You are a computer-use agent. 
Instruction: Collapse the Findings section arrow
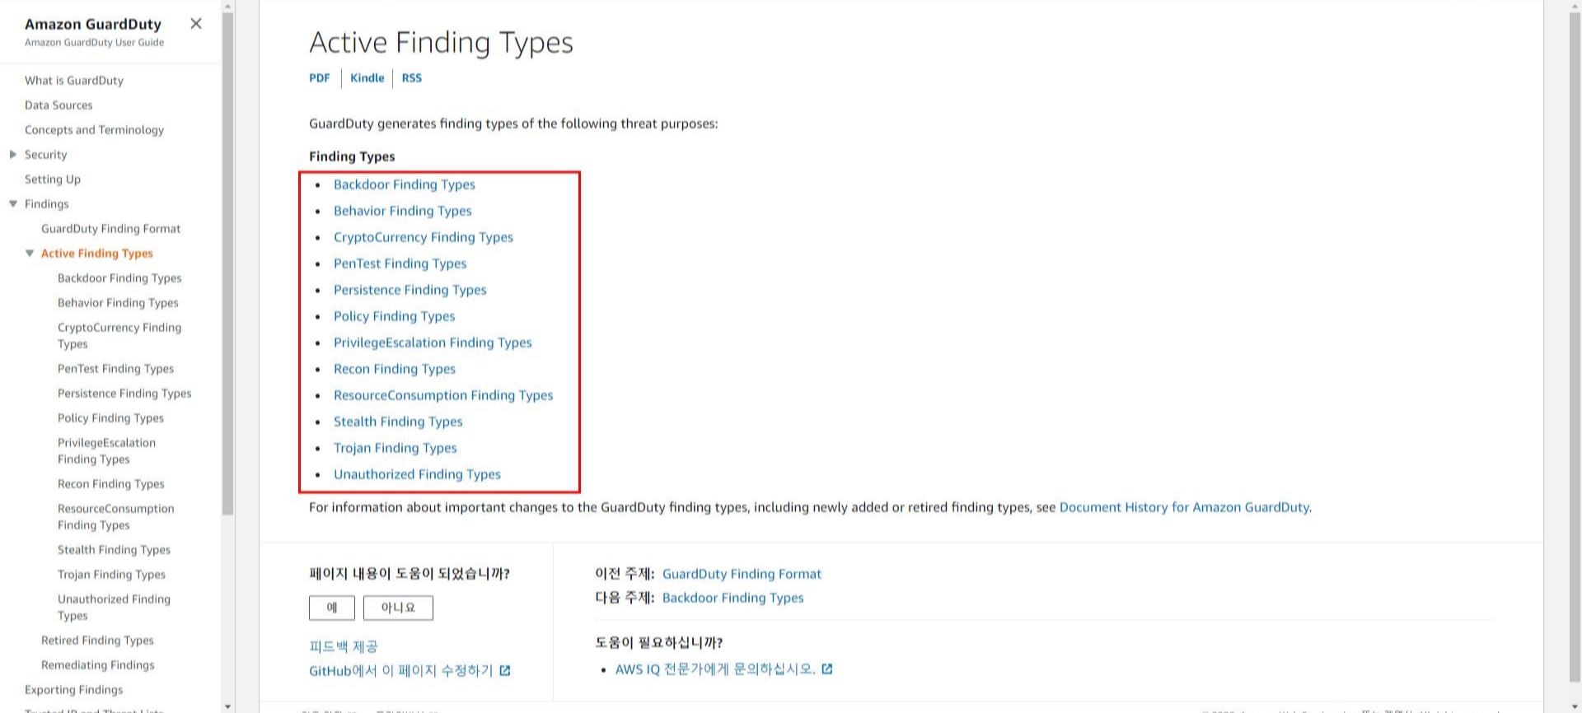click(12, 203)
